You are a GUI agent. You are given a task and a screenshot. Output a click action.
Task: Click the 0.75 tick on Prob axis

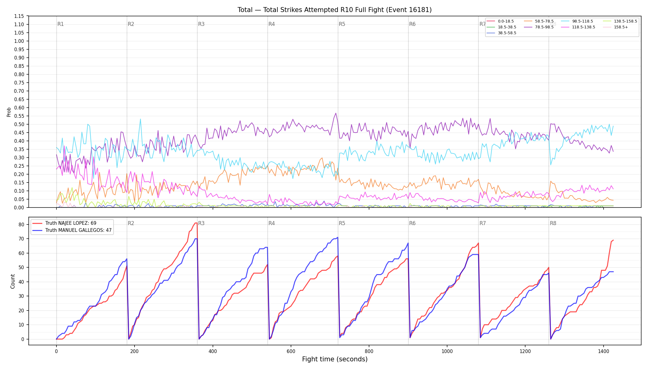point(19,83)
